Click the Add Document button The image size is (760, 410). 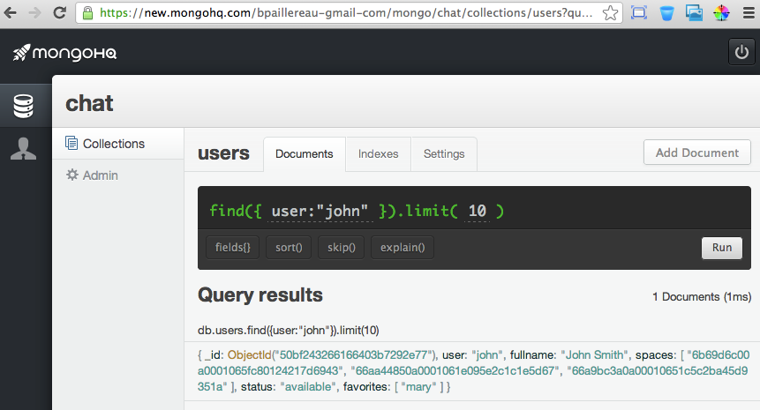coord(697,153)
